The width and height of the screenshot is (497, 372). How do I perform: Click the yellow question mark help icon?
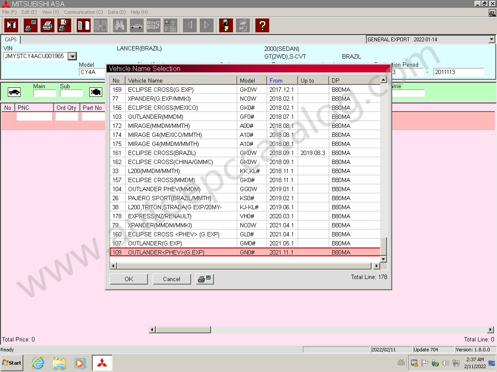pos(262,25)
